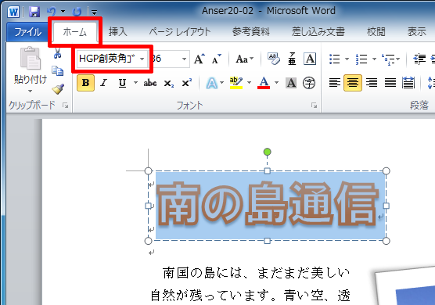The width and height of the screenshot is (435, 305).
Task: Click the green rotation handle of text box
Action: (x=267, y=152)
